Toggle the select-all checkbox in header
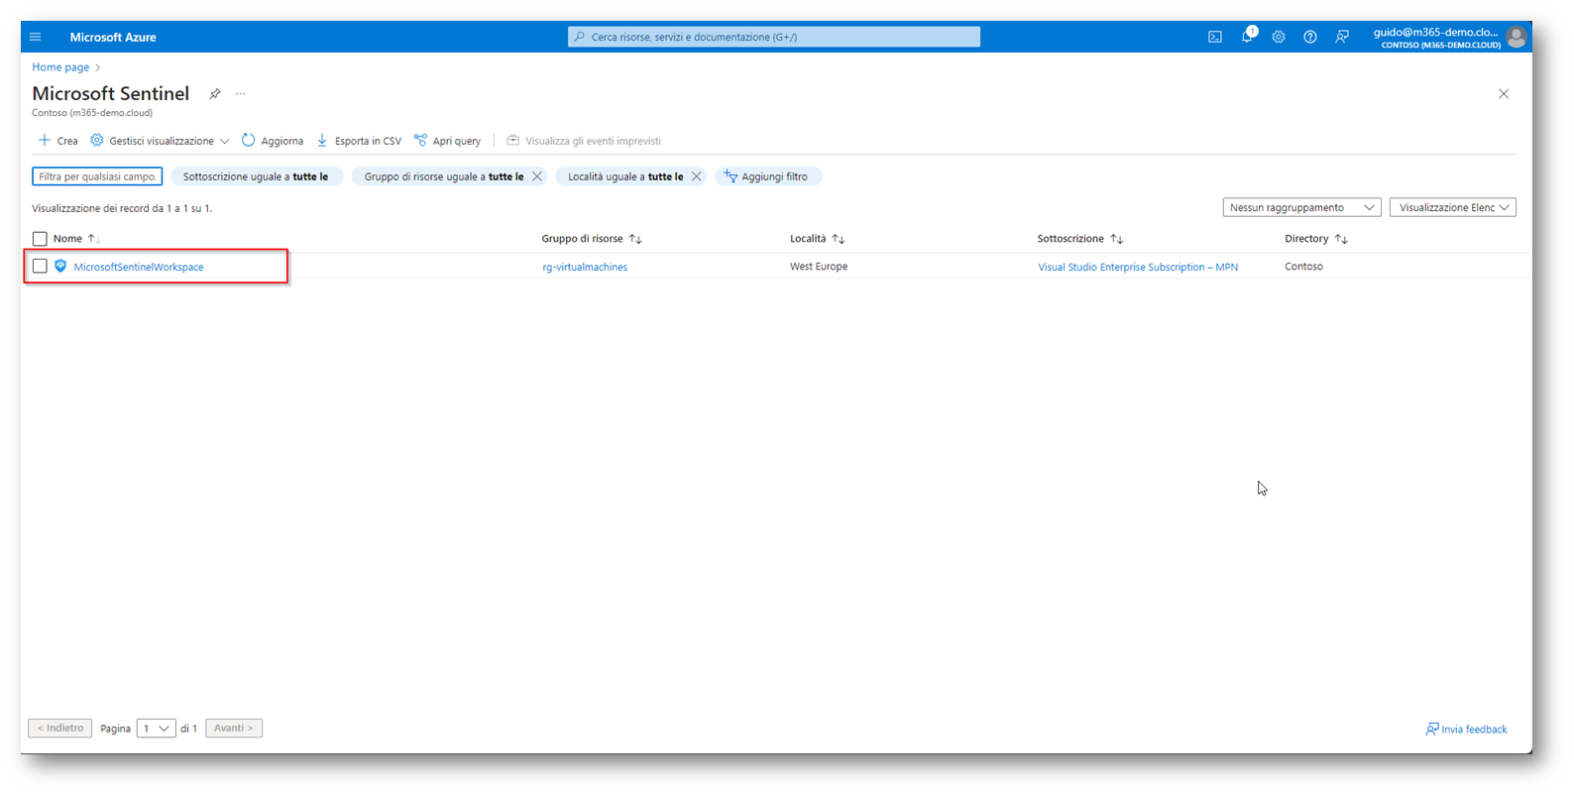The height and width of the screenshot is (796, 1574). (x=40, y=239)
